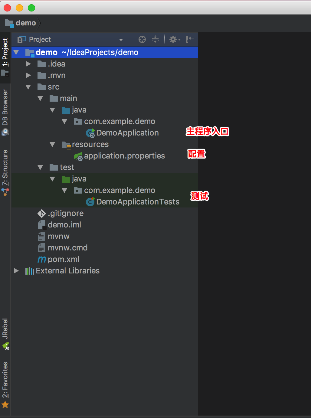Open the DemoApplication class file
This screenshot has width=311, height=418.
point(127,133)
